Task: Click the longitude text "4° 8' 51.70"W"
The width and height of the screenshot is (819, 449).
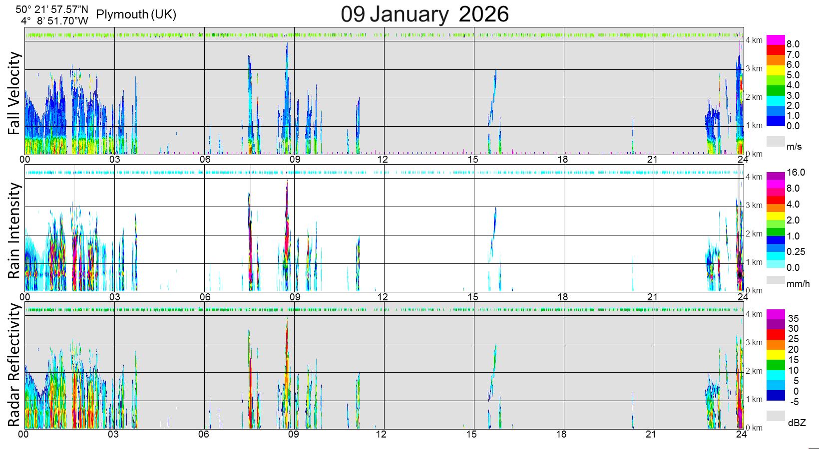Action: coord(55,21)
